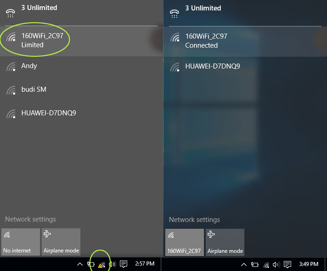Expand hidden tray icons on right taskbar
The image size is (327, 271).
pos(243,265)
